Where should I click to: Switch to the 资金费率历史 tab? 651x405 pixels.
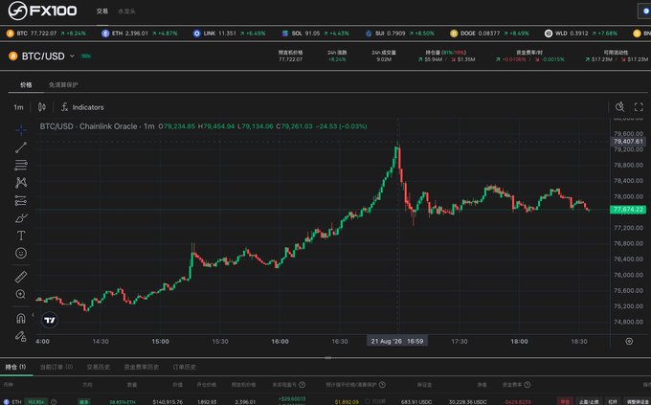click(141, 367)
